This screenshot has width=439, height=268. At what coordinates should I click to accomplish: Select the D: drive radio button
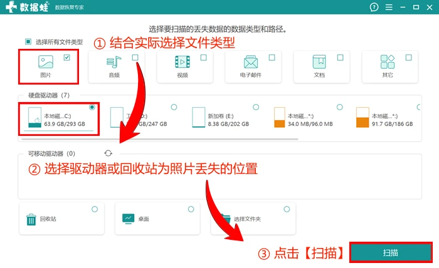point(174,107)
